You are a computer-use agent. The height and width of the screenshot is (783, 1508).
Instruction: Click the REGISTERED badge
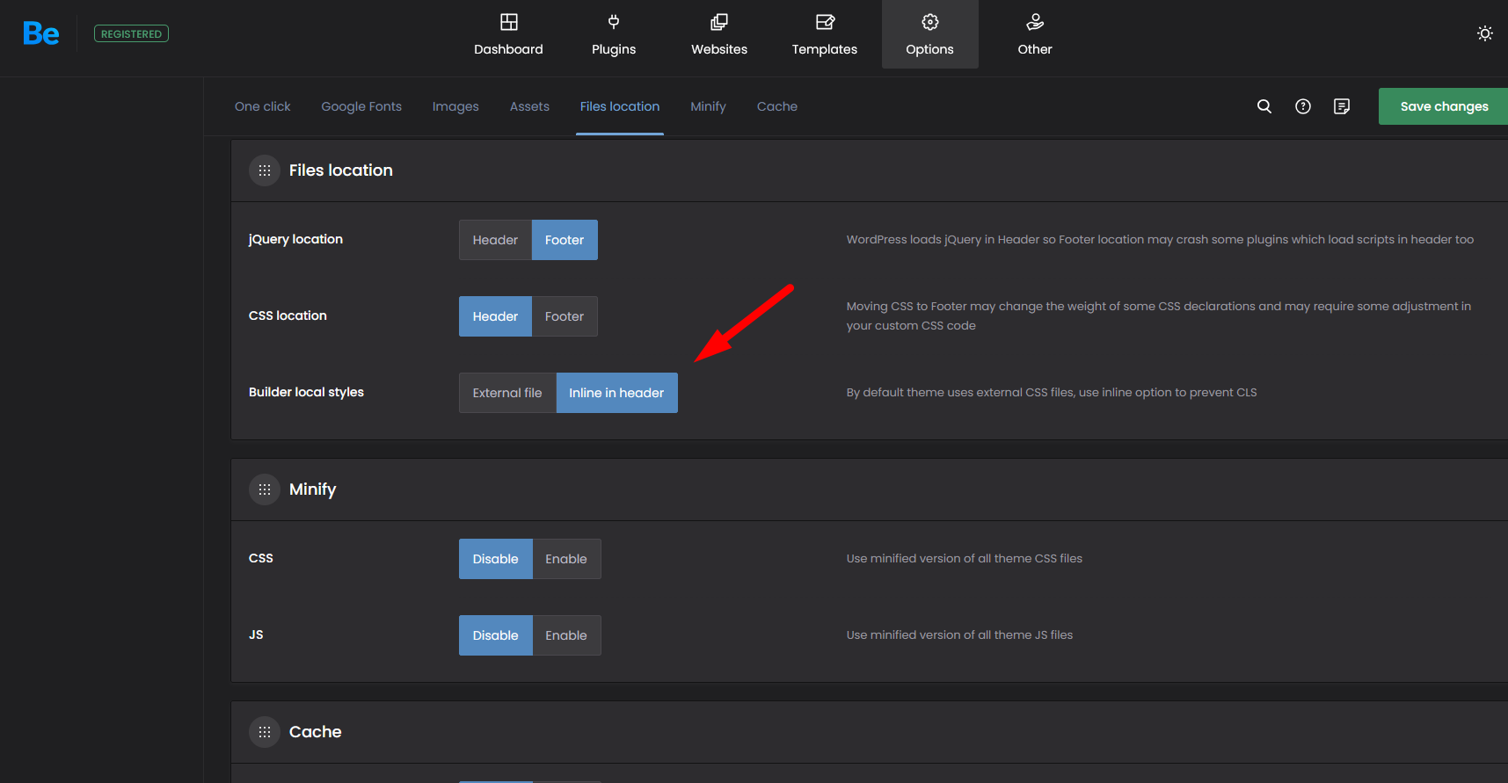(131, 33)
